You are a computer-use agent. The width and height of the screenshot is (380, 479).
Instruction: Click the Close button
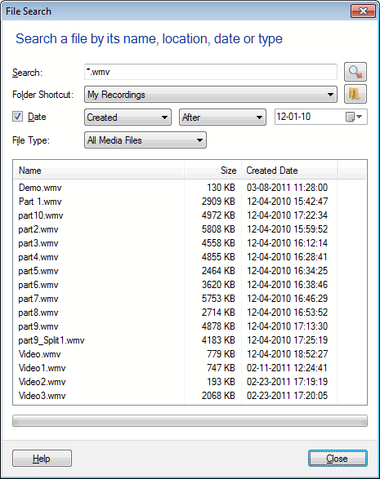click(x=338, y=459)
